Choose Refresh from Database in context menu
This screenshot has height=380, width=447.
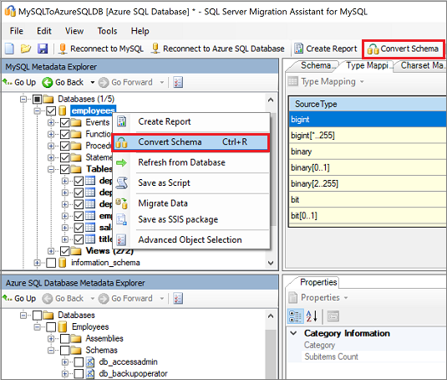point(190,162)
